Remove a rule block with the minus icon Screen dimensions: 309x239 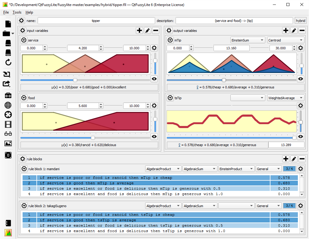pyautogui.click(x=302, y=159)
